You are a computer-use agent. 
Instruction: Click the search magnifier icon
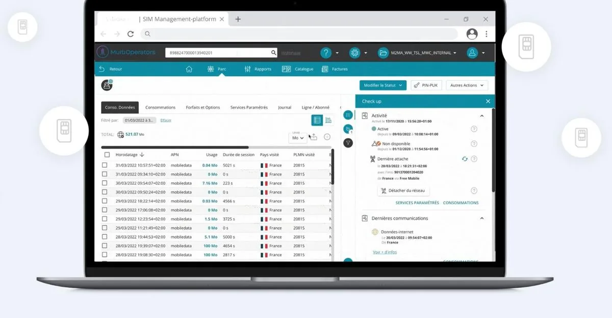pyautogui.click(x=273, y=53)
